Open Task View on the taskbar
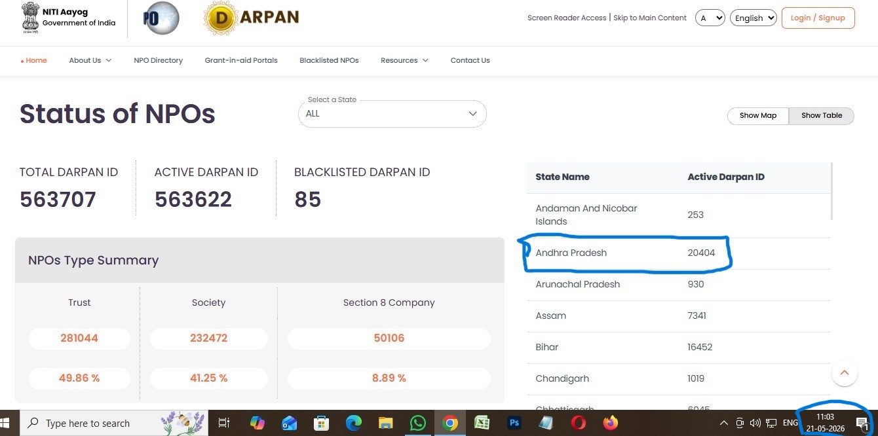The height and width of the screenshot is (436, 878). tap(223, 423)
